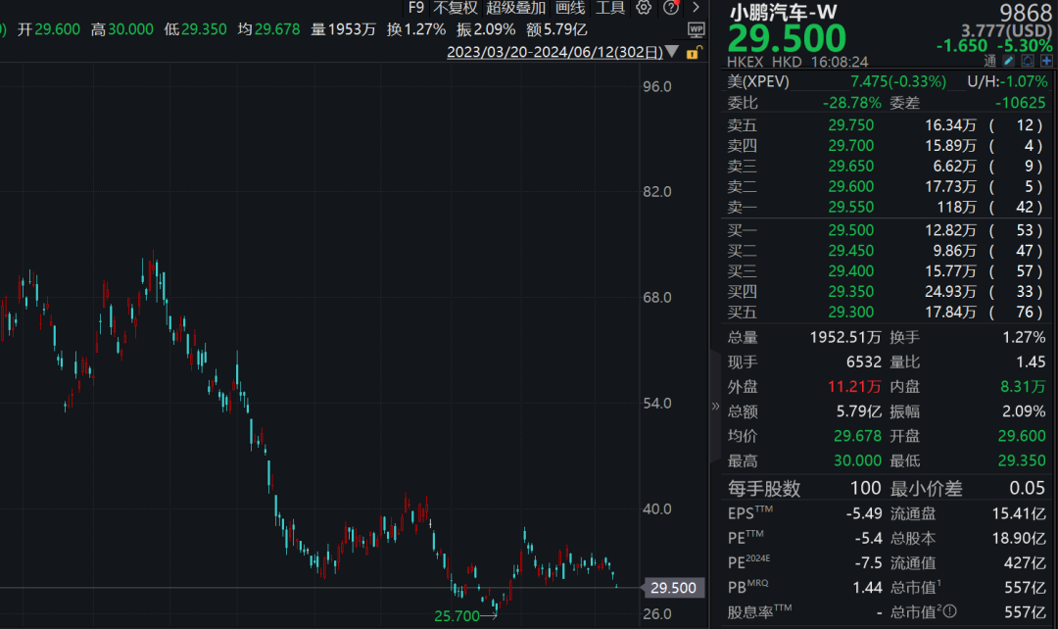Click the 25.700 low price marker on chart
Image resolution: width=1058 pixels, height=629 pixels.
[457, 615]
